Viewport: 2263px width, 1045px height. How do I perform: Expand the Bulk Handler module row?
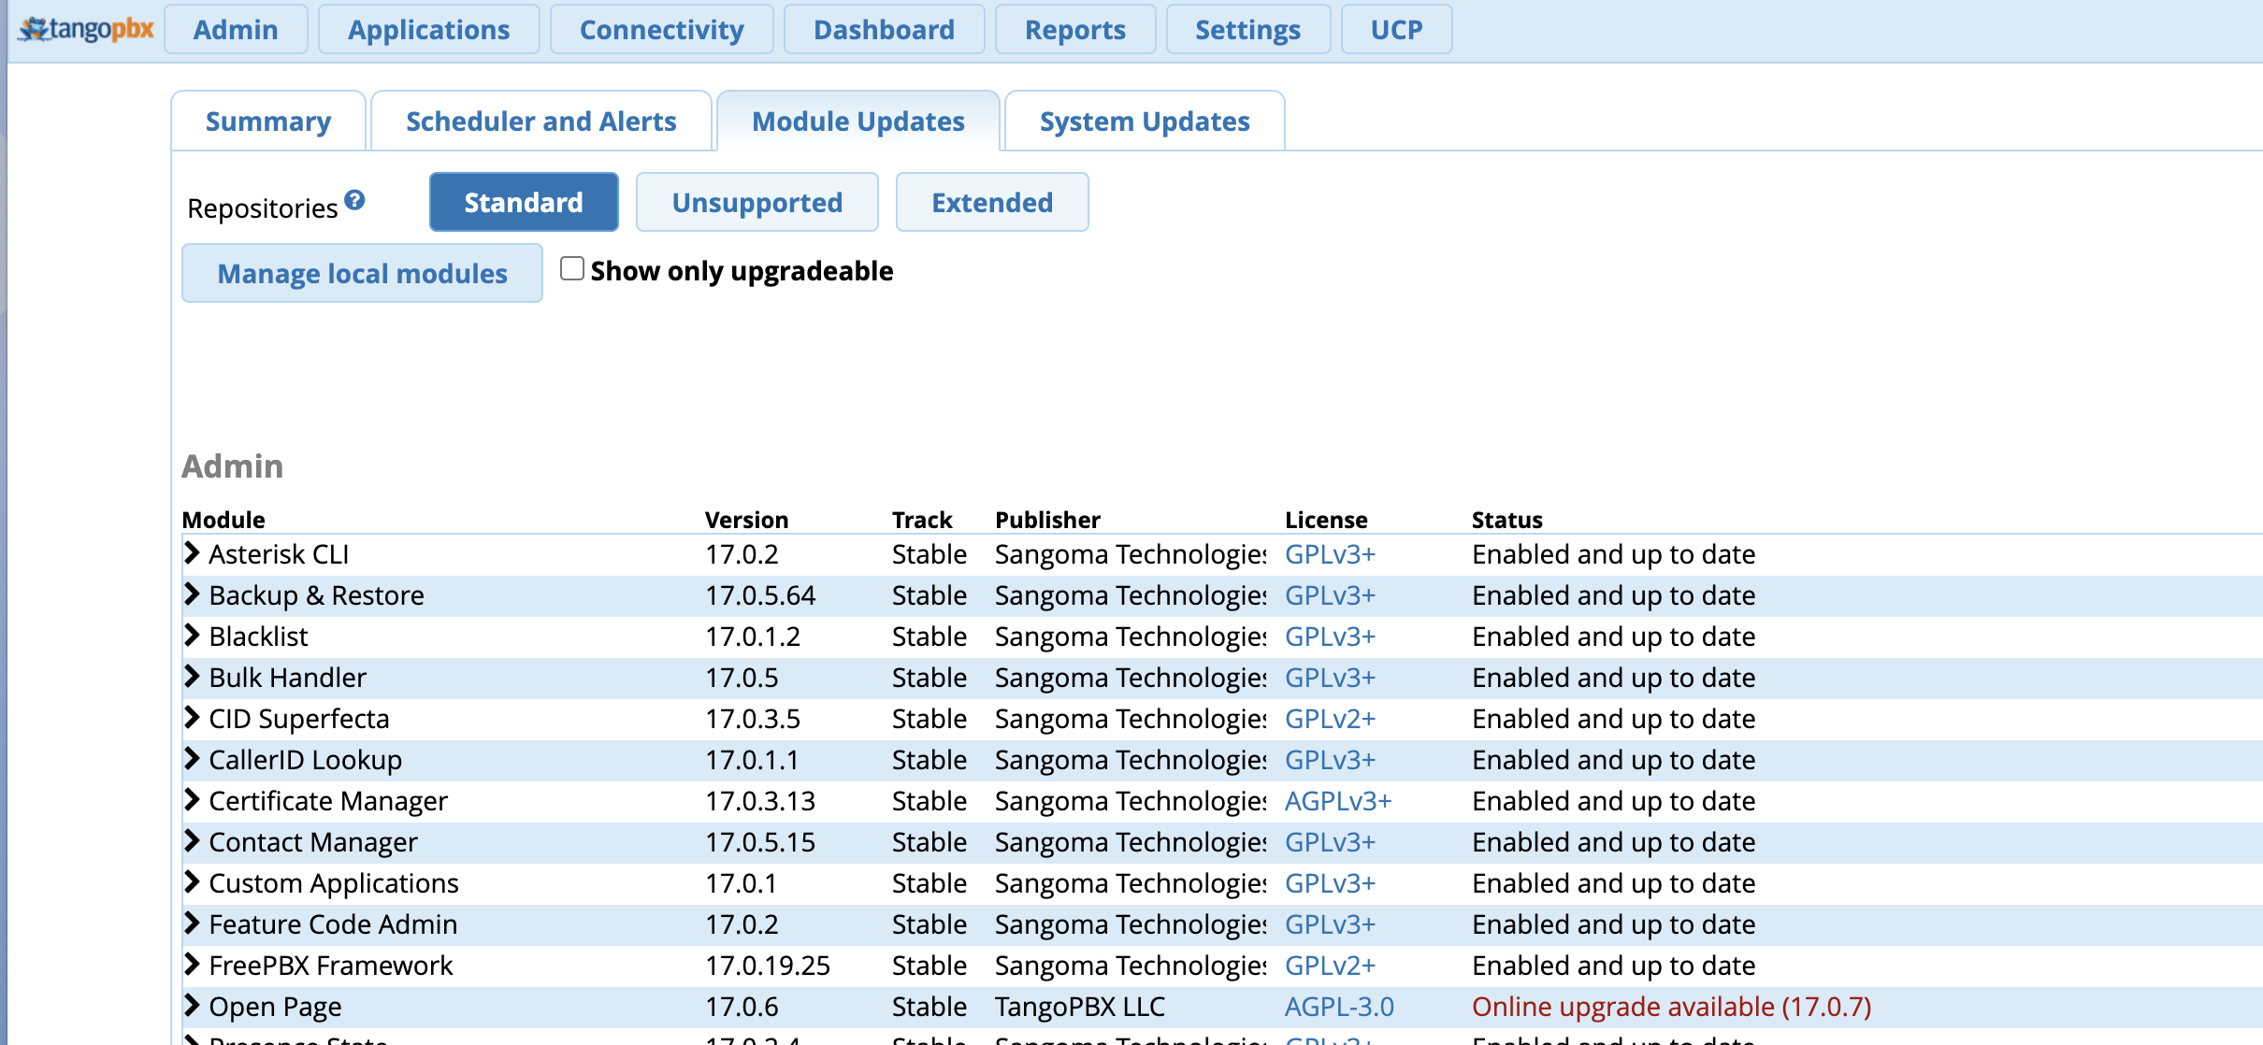pyautogui.click(x=192, y=677)
